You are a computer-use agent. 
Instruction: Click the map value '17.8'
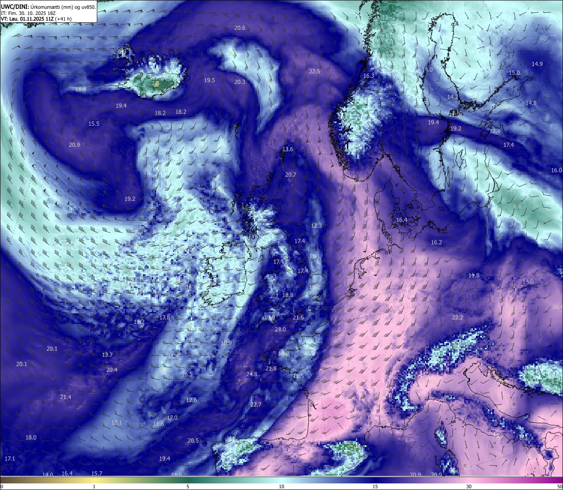pos(165,317)
